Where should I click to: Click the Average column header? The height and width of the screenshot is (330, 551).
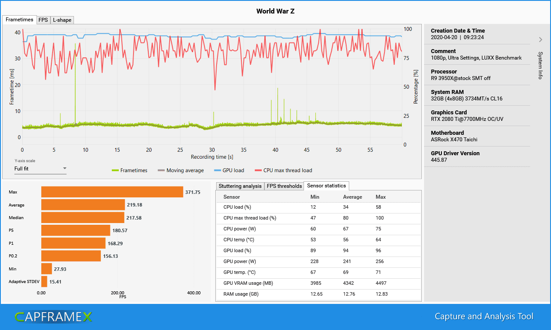click(x=353, y=197)
